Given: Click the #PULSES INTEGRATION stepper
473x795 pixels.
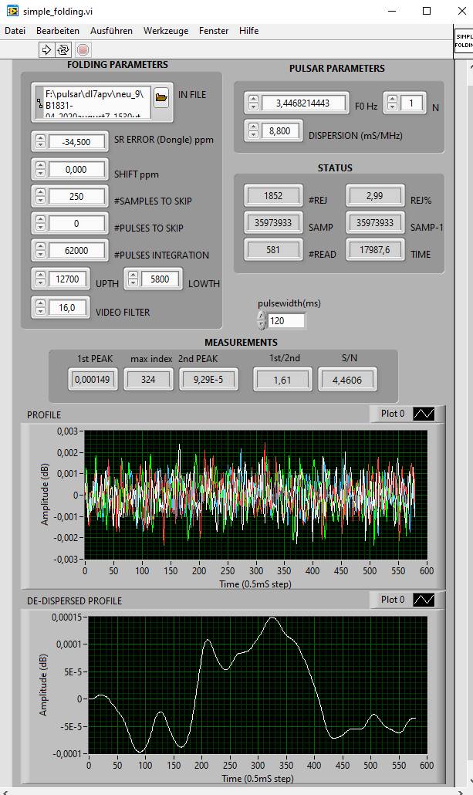Looking at the screenshot, I should tap(41, 251).
